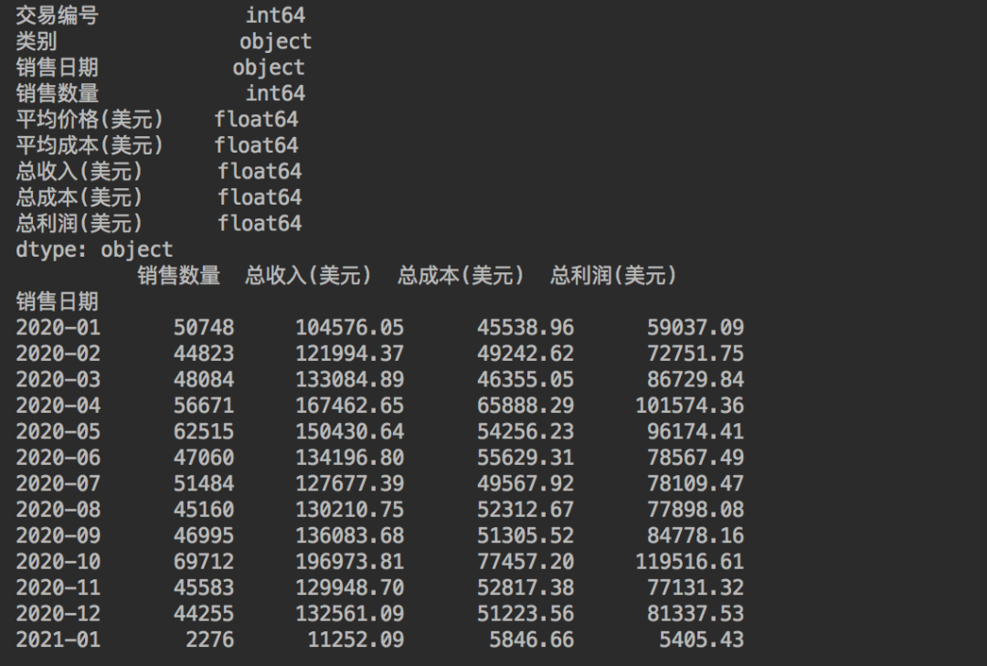
Task: Click the profit value 119516.61
Action: (690, 562)
